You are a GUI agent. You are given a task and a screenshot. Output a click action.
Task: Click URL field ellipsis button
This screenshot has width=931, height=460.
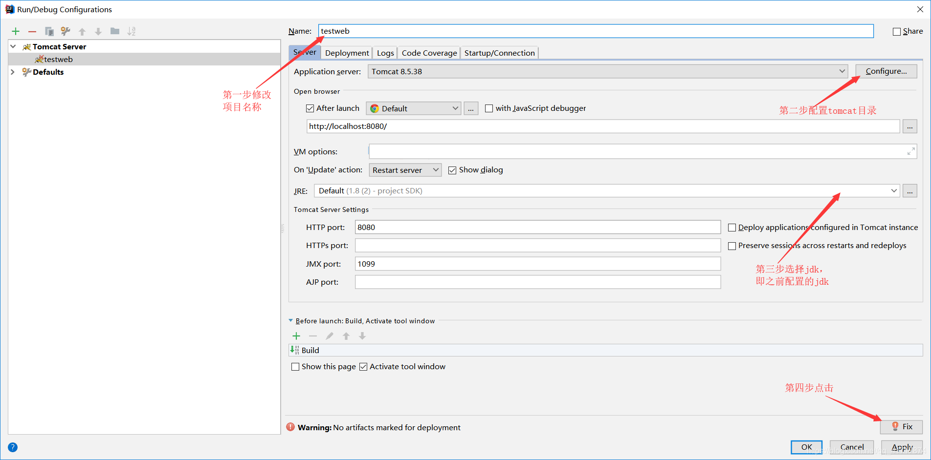click(x=910, y=126)
